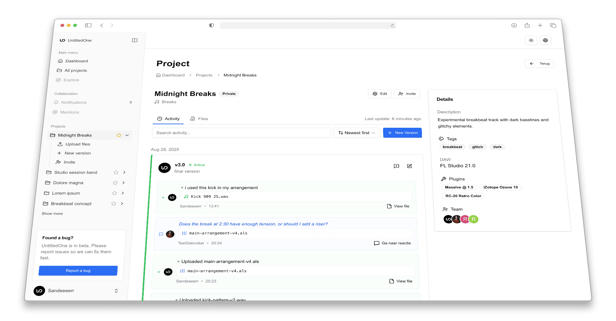Image resolution: width=616 pixels, height=321 pixels.
Task: Favorite the Dolore magna project
Action: pos(115,183)
